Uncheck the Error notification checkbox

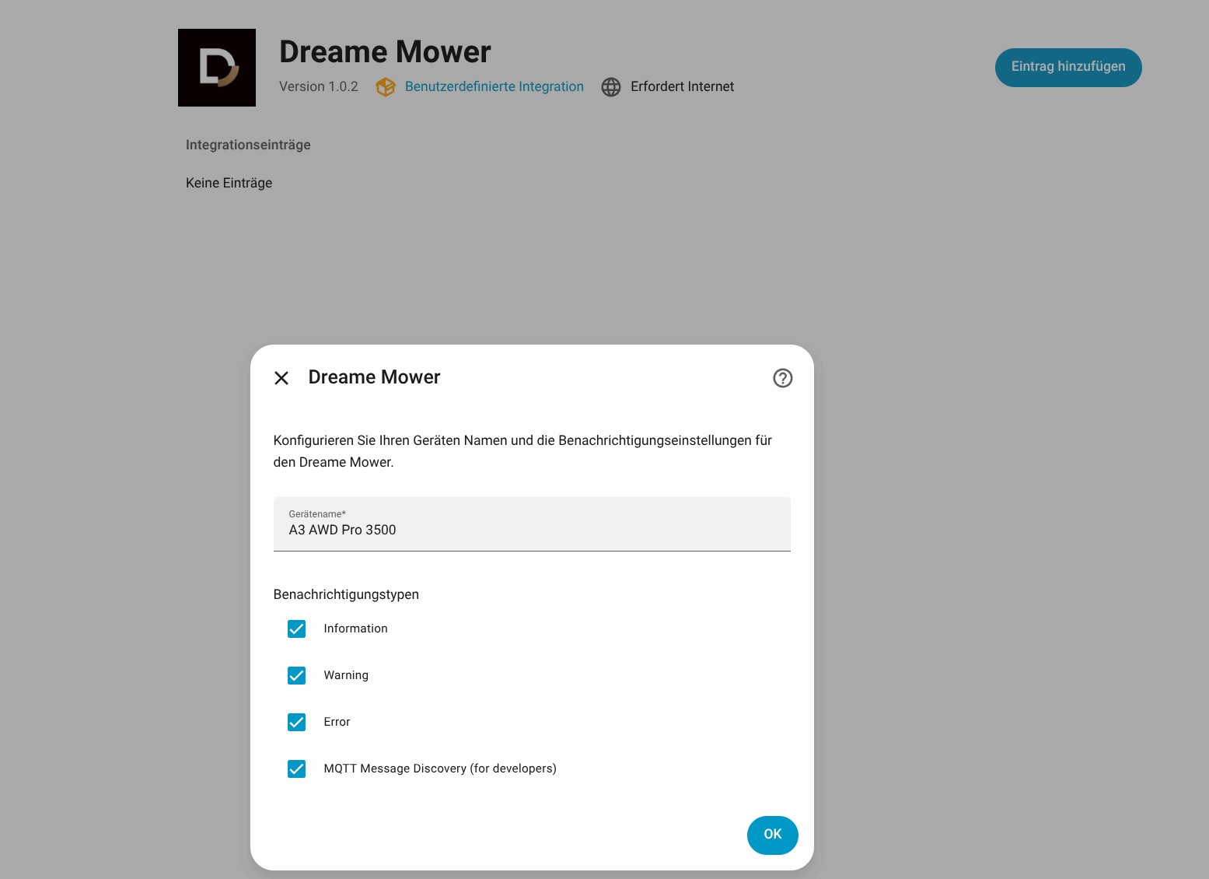[296, 722]
